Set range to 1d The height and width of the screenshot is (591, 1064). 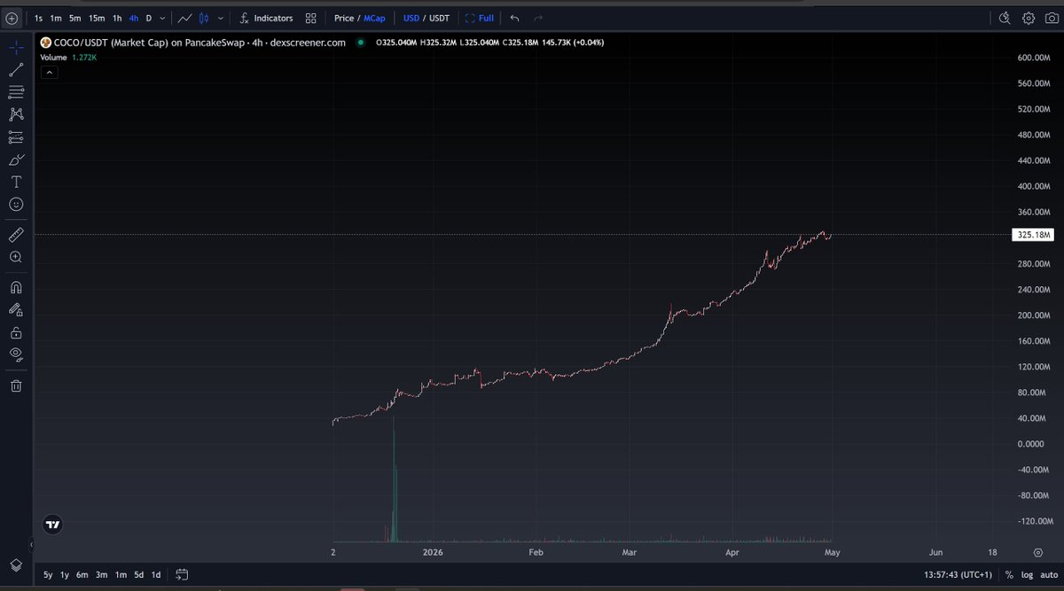point(156,575)
